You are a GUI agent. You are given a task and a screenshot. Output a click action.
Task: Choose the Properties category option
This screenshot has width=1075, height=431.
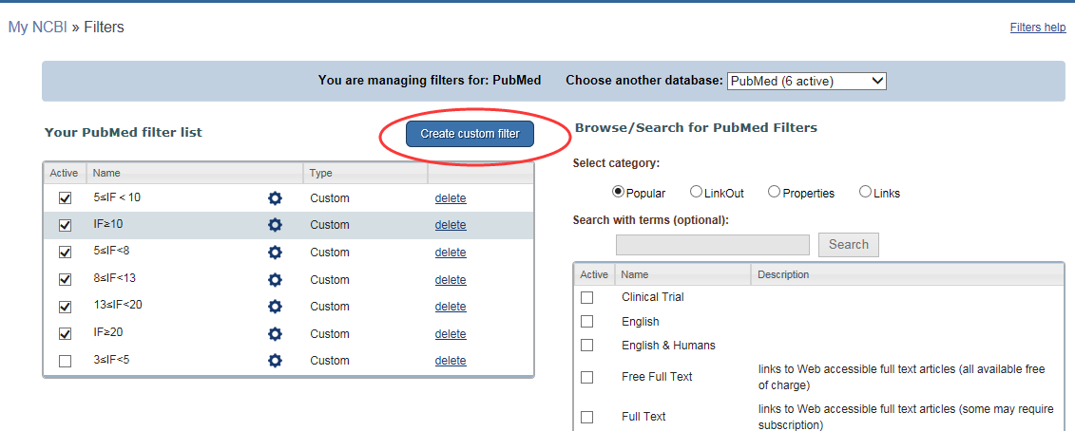(x=775, y=192)
